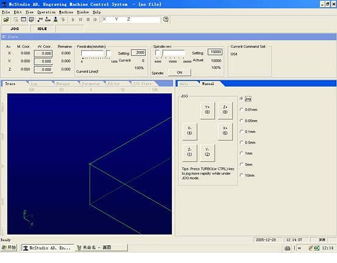Click the Z workpiece coordinate field
Viewport: 337px width, 263px height.
43,69
